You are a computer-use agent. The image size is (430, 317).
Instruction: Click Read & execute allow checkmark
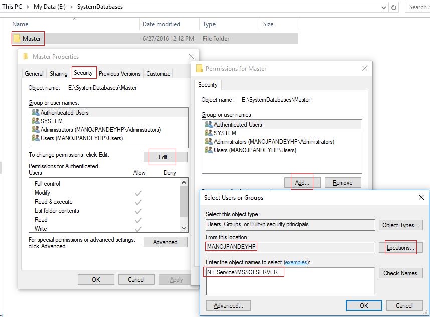click(x=138, y=202)
